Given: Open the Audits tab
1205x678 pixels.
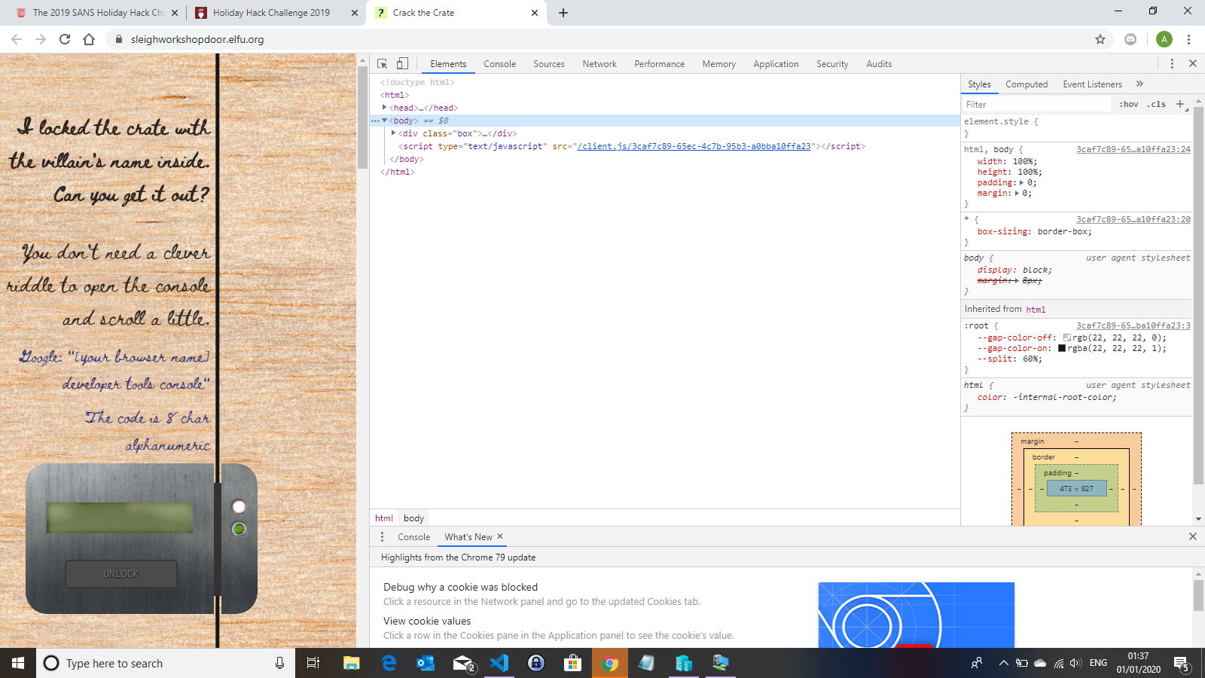Looking at the screenshot, I should 879,64.
